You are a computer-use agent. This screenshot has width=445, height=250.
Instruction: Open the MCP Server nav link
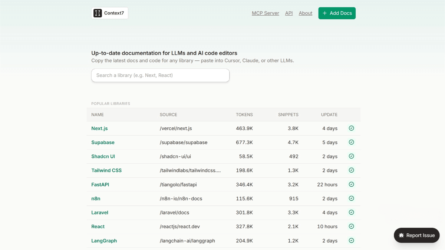(265, 13)
